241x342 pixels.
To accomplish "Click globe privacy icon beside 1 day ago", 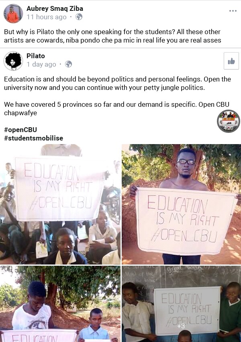I will [x=69, y=64].
